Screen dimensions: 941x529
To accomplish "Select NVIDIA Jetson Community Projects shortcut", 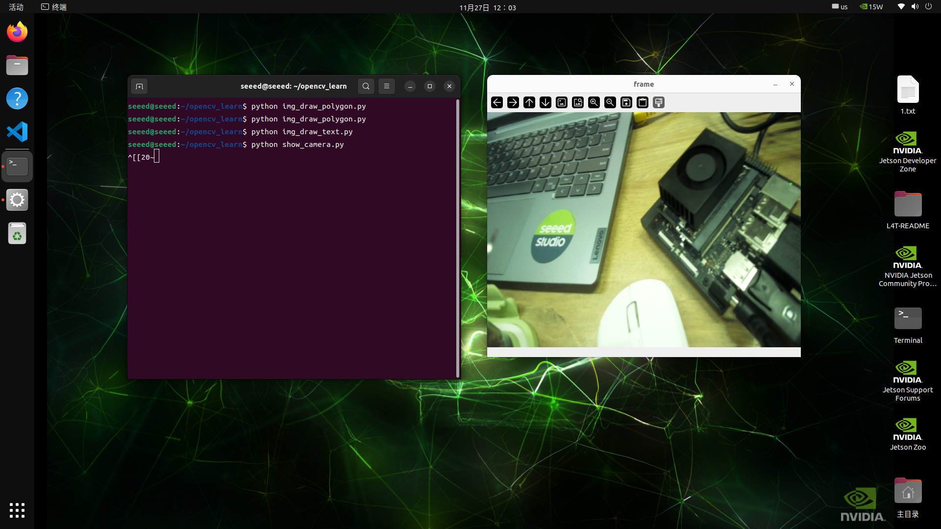I will tap(908, 266).
